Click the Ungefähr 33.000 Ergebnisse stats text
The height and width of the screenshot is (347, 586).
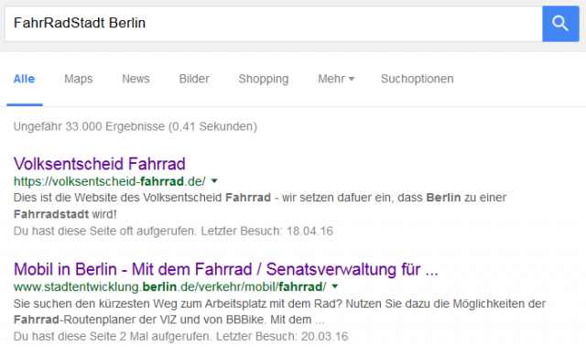pos(136,126)
